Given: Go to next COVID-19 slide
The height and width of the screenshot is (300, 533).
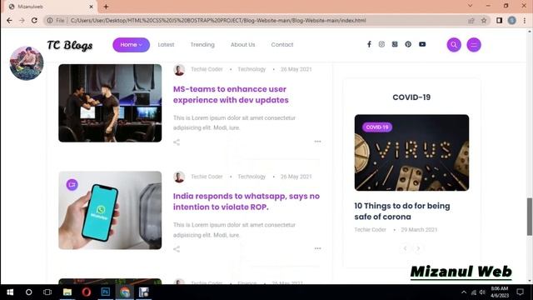Looking at the screenshot, I should point(418,248).
